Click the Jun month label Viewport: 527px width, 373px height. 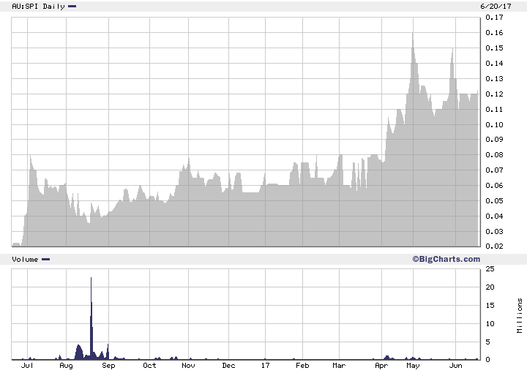pos(456,365)
